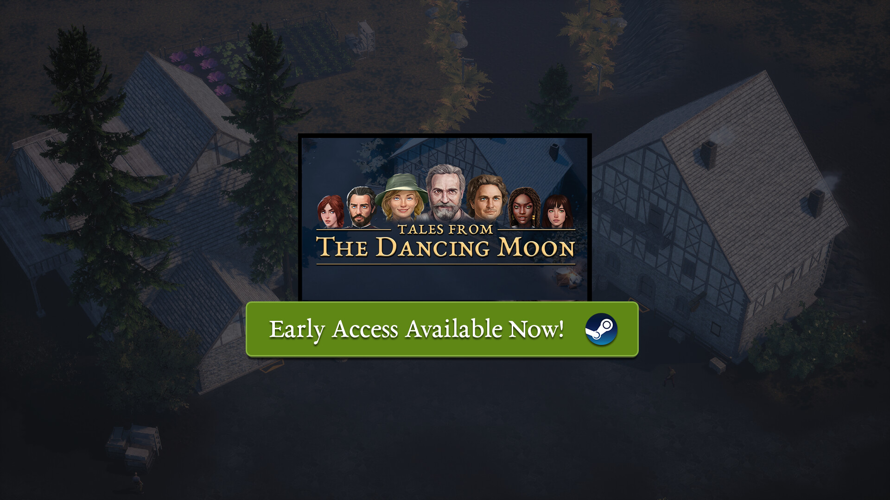The image size is (890, 500).
Task: Click the Steam logo icon
Action: (601, 329)
